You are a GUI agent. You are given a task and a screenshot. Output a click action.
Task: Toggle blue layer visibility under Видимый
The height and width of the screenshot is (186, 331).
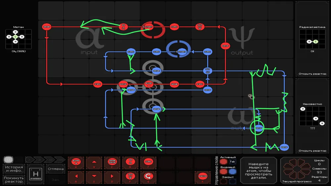[232, 171]
